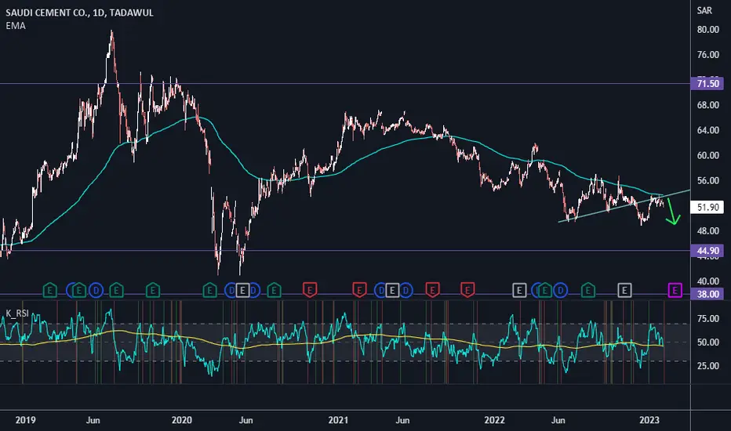Click the SAR currency label on price axis
731x431 pixels.
coord(704,10)
